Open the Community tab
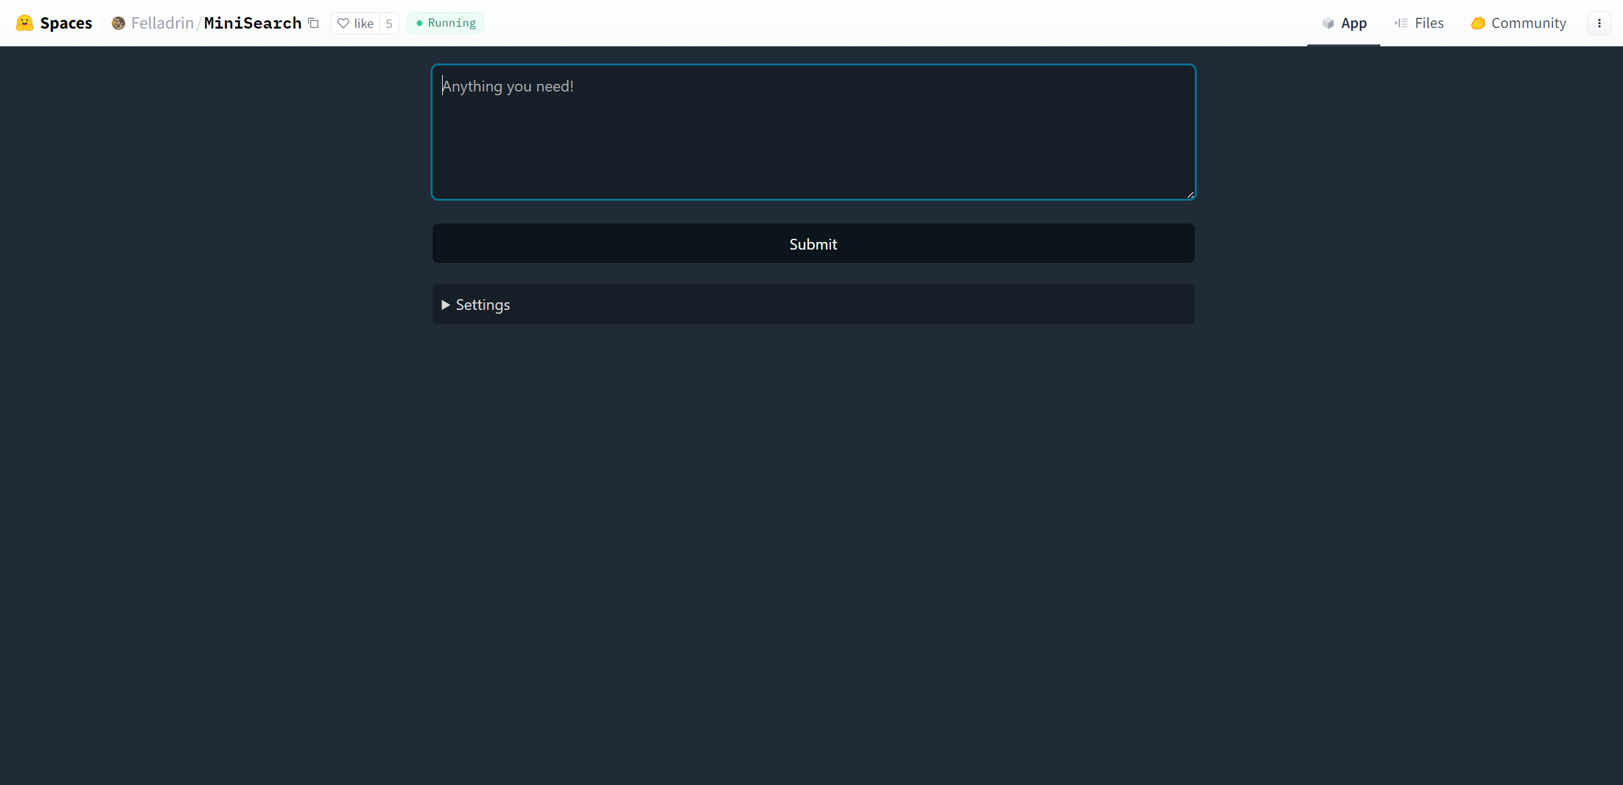Viewport: 1623px width, 785px height. (x=1518, y=23)
